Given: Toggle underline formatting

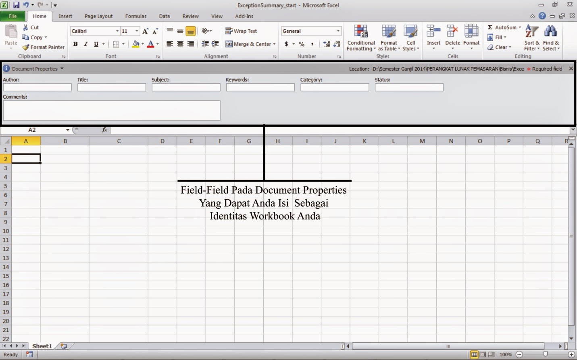Looking at the screenshot, I should pos(96,44).
